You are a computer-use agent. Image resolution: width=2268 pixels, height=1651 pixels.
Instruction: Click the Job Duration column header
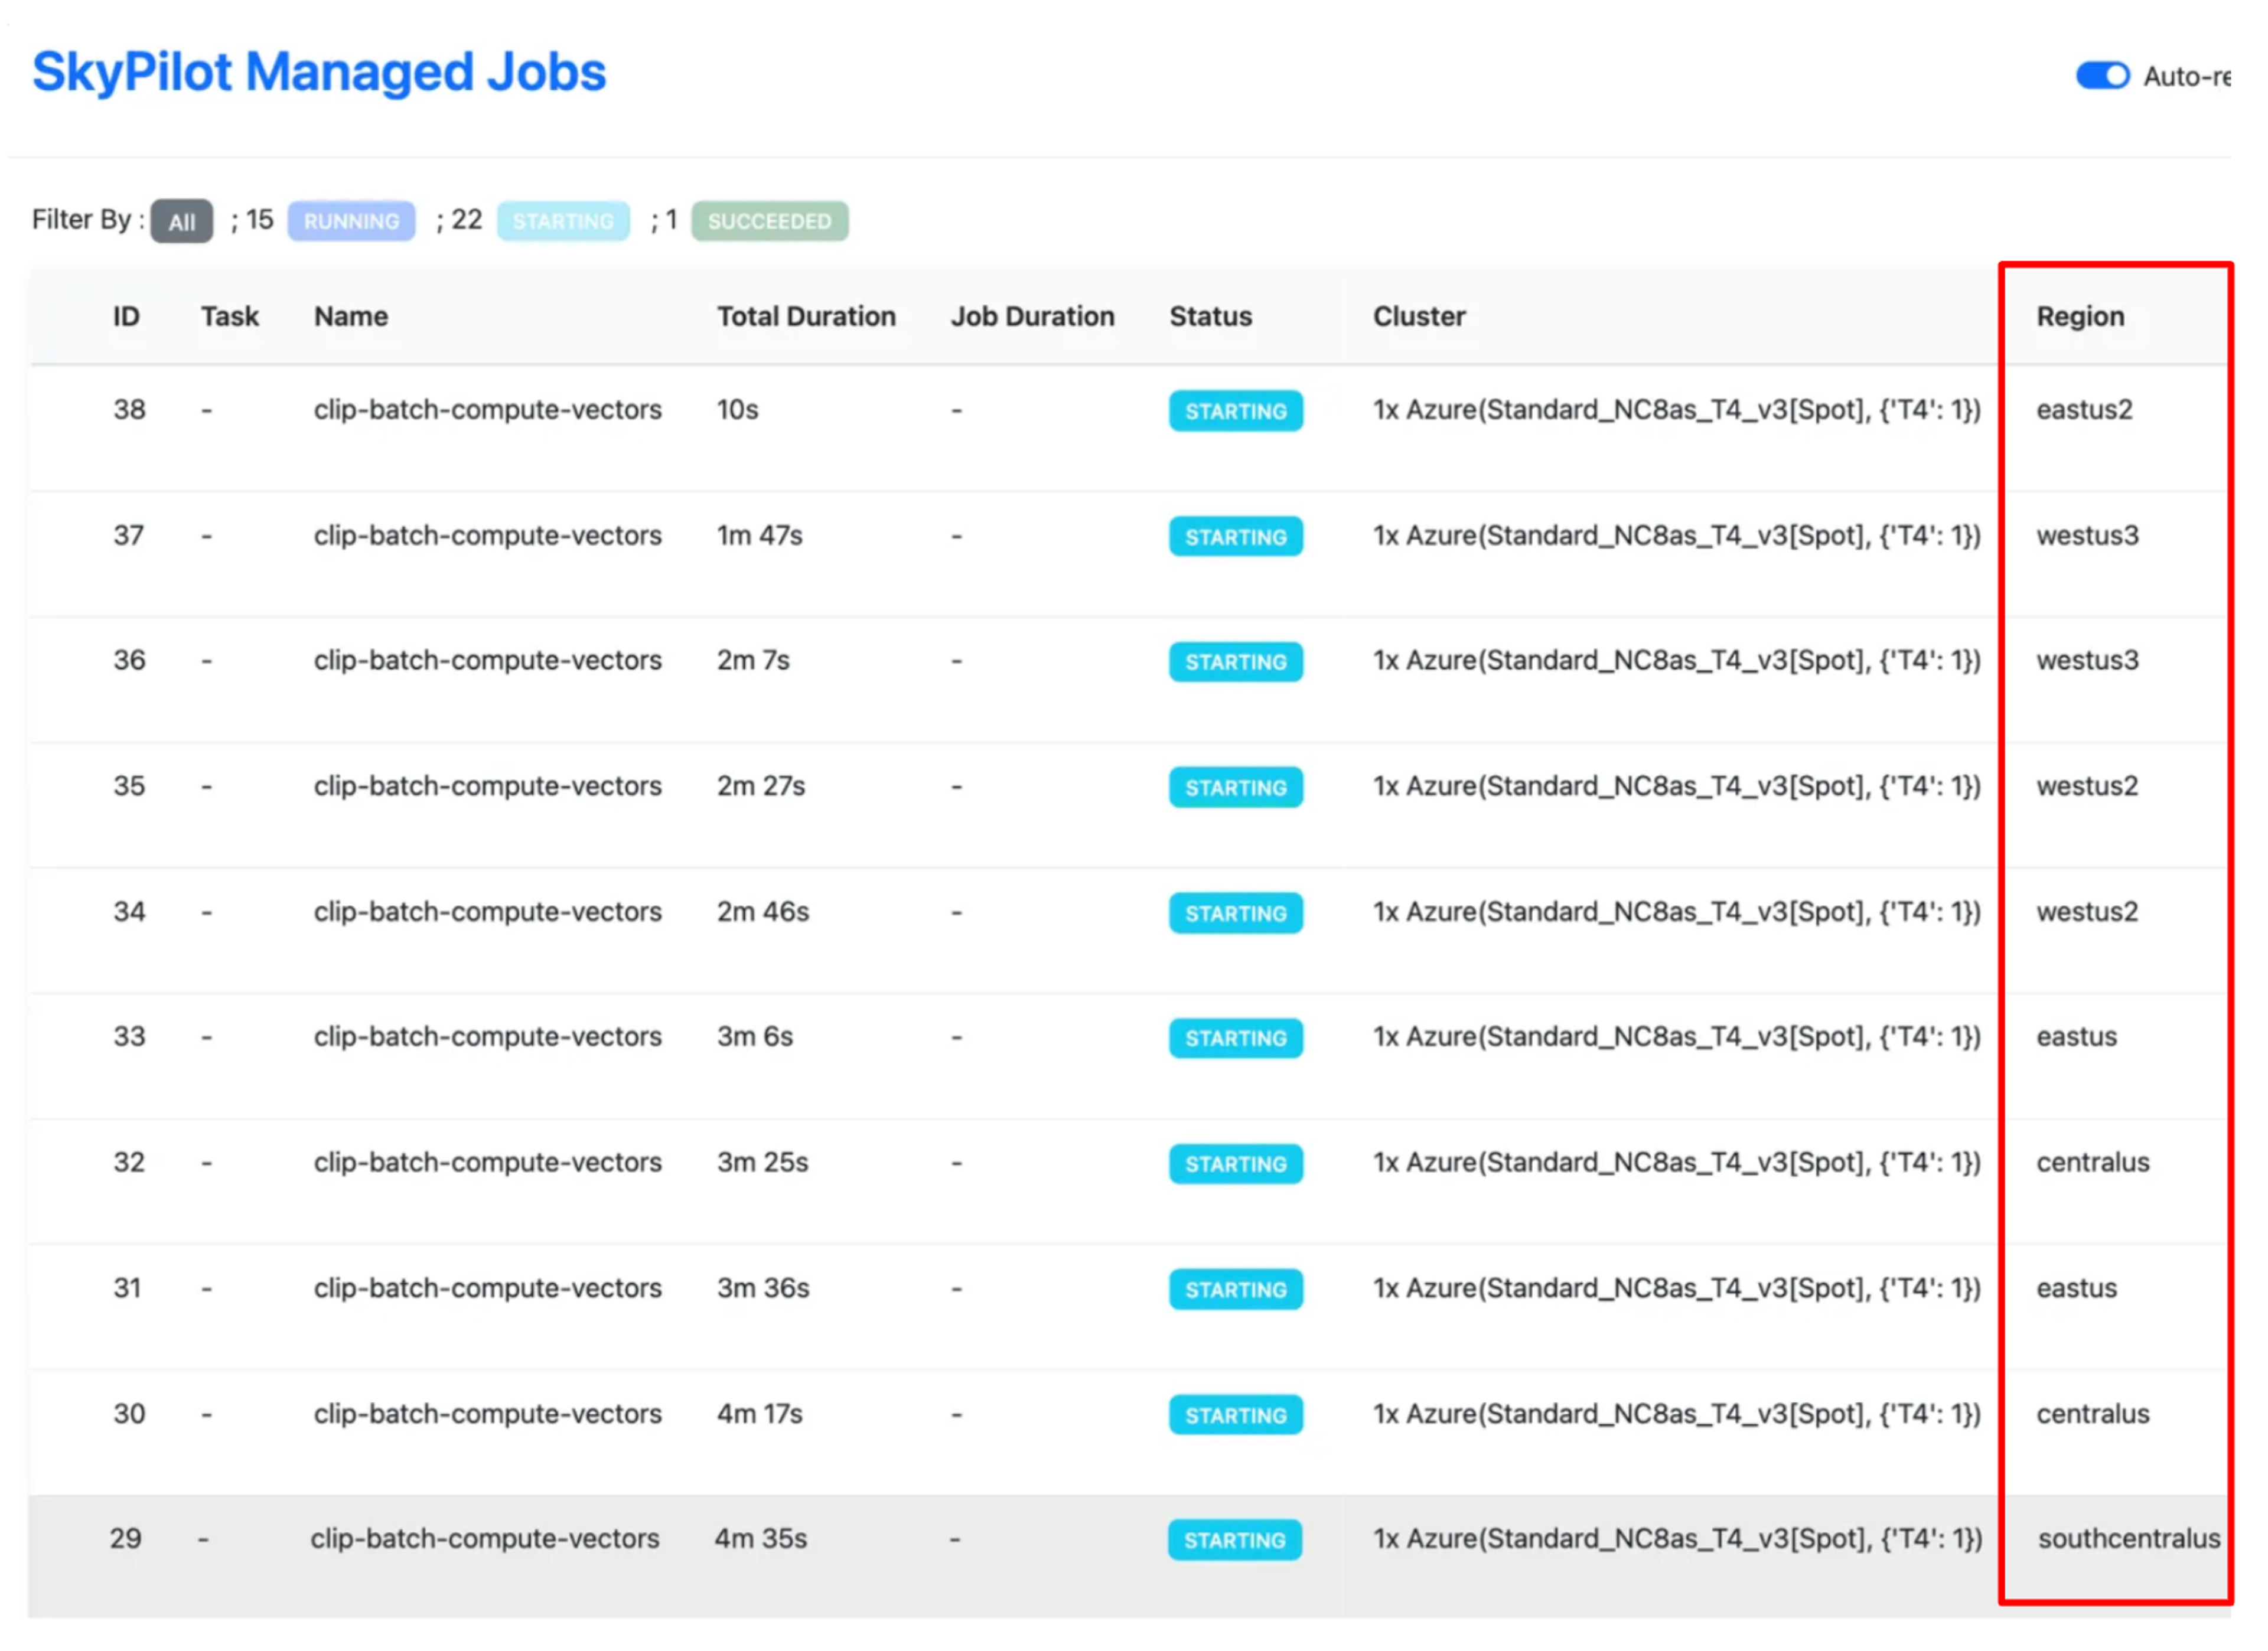[1032, 316]
